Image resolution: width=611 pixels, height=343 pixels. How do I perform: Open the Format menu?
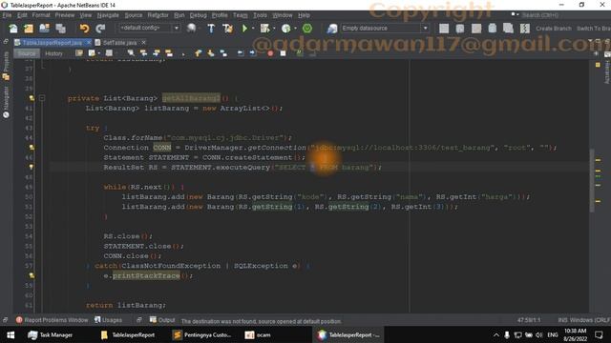point(41,15)
